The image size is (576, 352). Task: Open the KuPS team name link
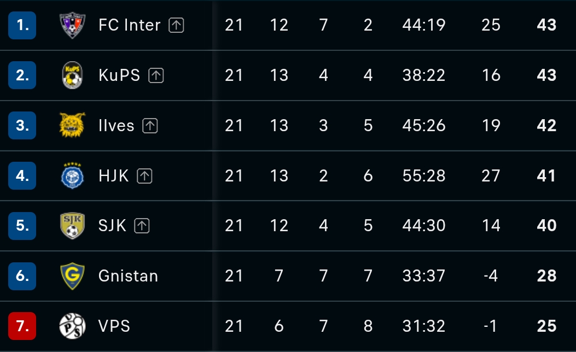click(x=119, y=75)
